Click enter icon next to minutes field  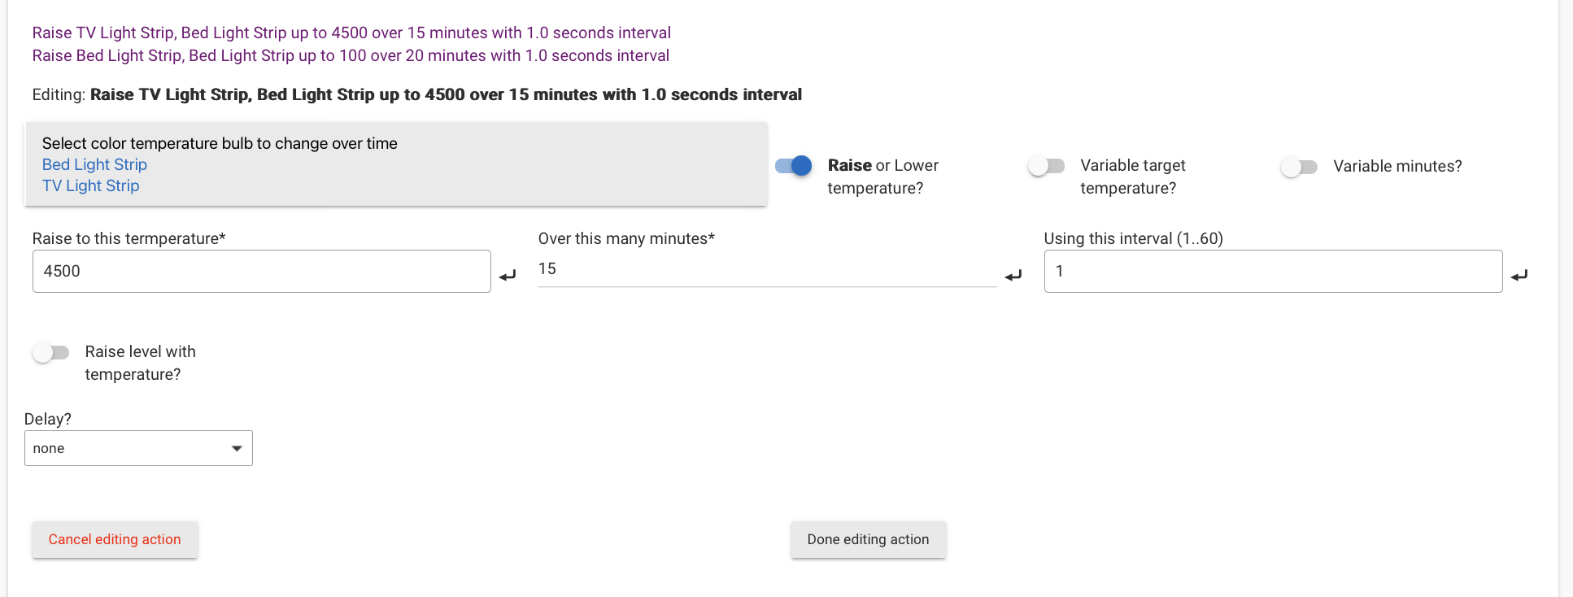pos(1013,276)
